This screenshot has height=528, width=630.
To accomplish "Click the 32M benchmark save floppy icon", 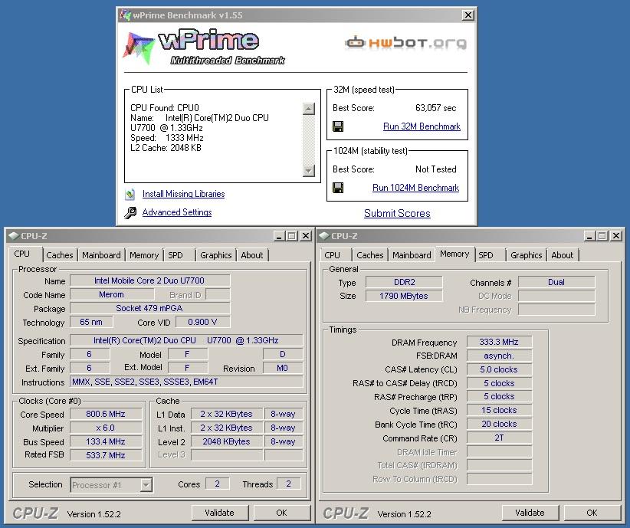I will [x=338, y=126].
